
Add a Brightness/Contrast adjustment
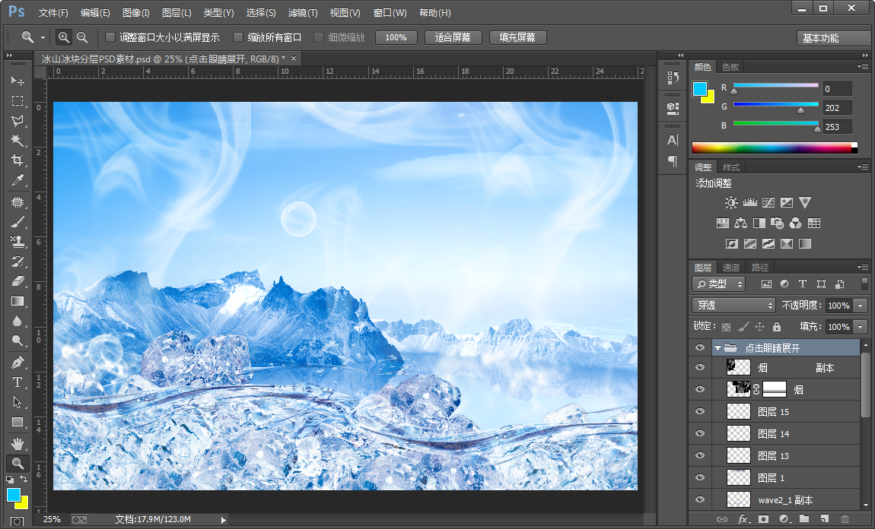coord(731,202)
